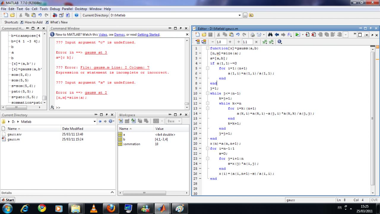Collapse the while loop at line 10

tap(208, 93)
